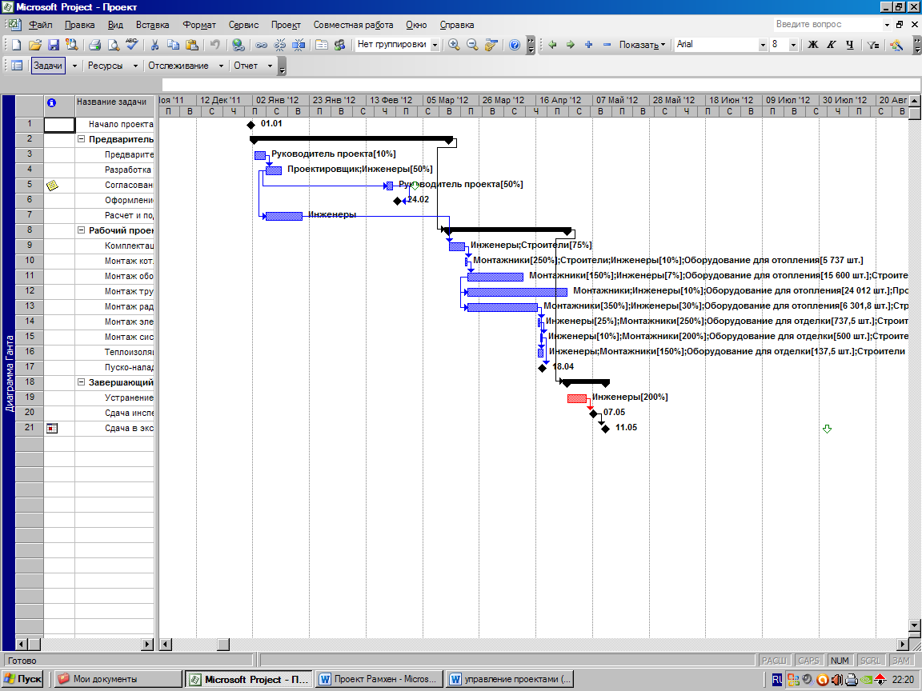
Task: Hide subtasks with blue minus icon
Action: click(x=607, y=45)
